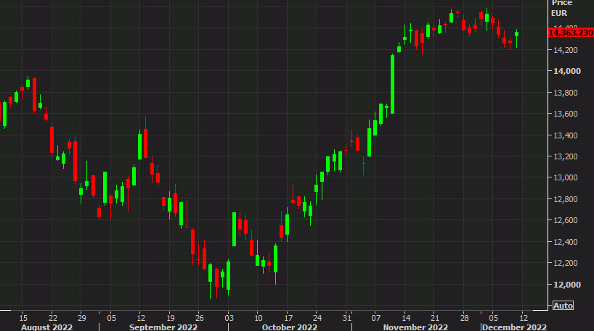
Task: Click the 13,200 price axis label
Action: coord(567,156)
